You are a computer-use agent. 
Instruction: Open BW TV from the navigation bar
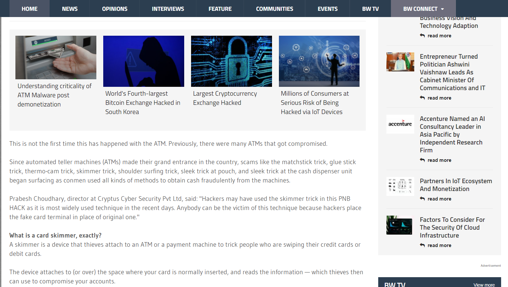click(370, 9)
